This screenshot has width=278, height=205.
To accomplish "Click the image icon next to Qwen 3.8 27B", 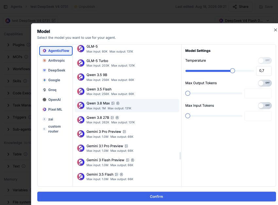I will pos(112,118).
